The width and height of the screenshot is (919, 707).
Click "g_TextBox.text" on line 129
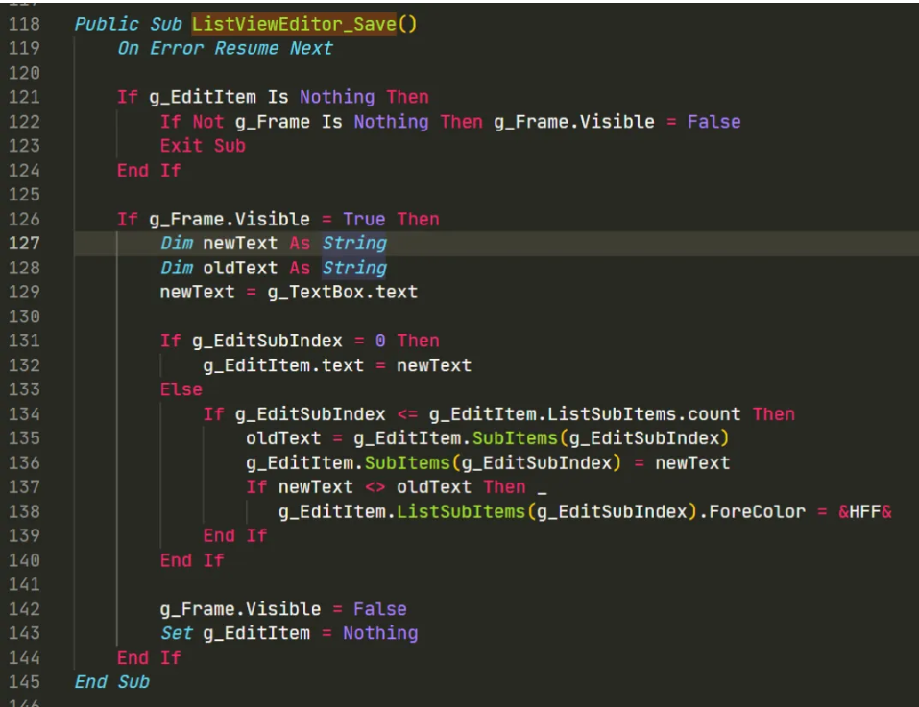343,292
